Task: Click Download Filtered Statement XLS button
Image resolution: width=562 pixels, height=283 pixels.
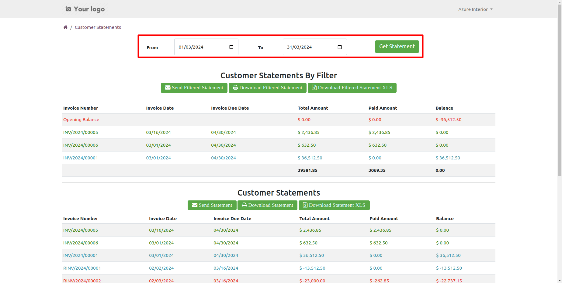Action: click(352, 88)
